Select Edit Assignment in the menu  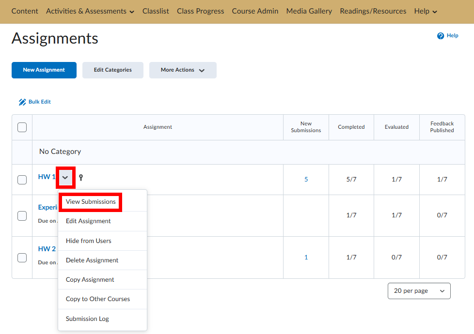point(88,221)
